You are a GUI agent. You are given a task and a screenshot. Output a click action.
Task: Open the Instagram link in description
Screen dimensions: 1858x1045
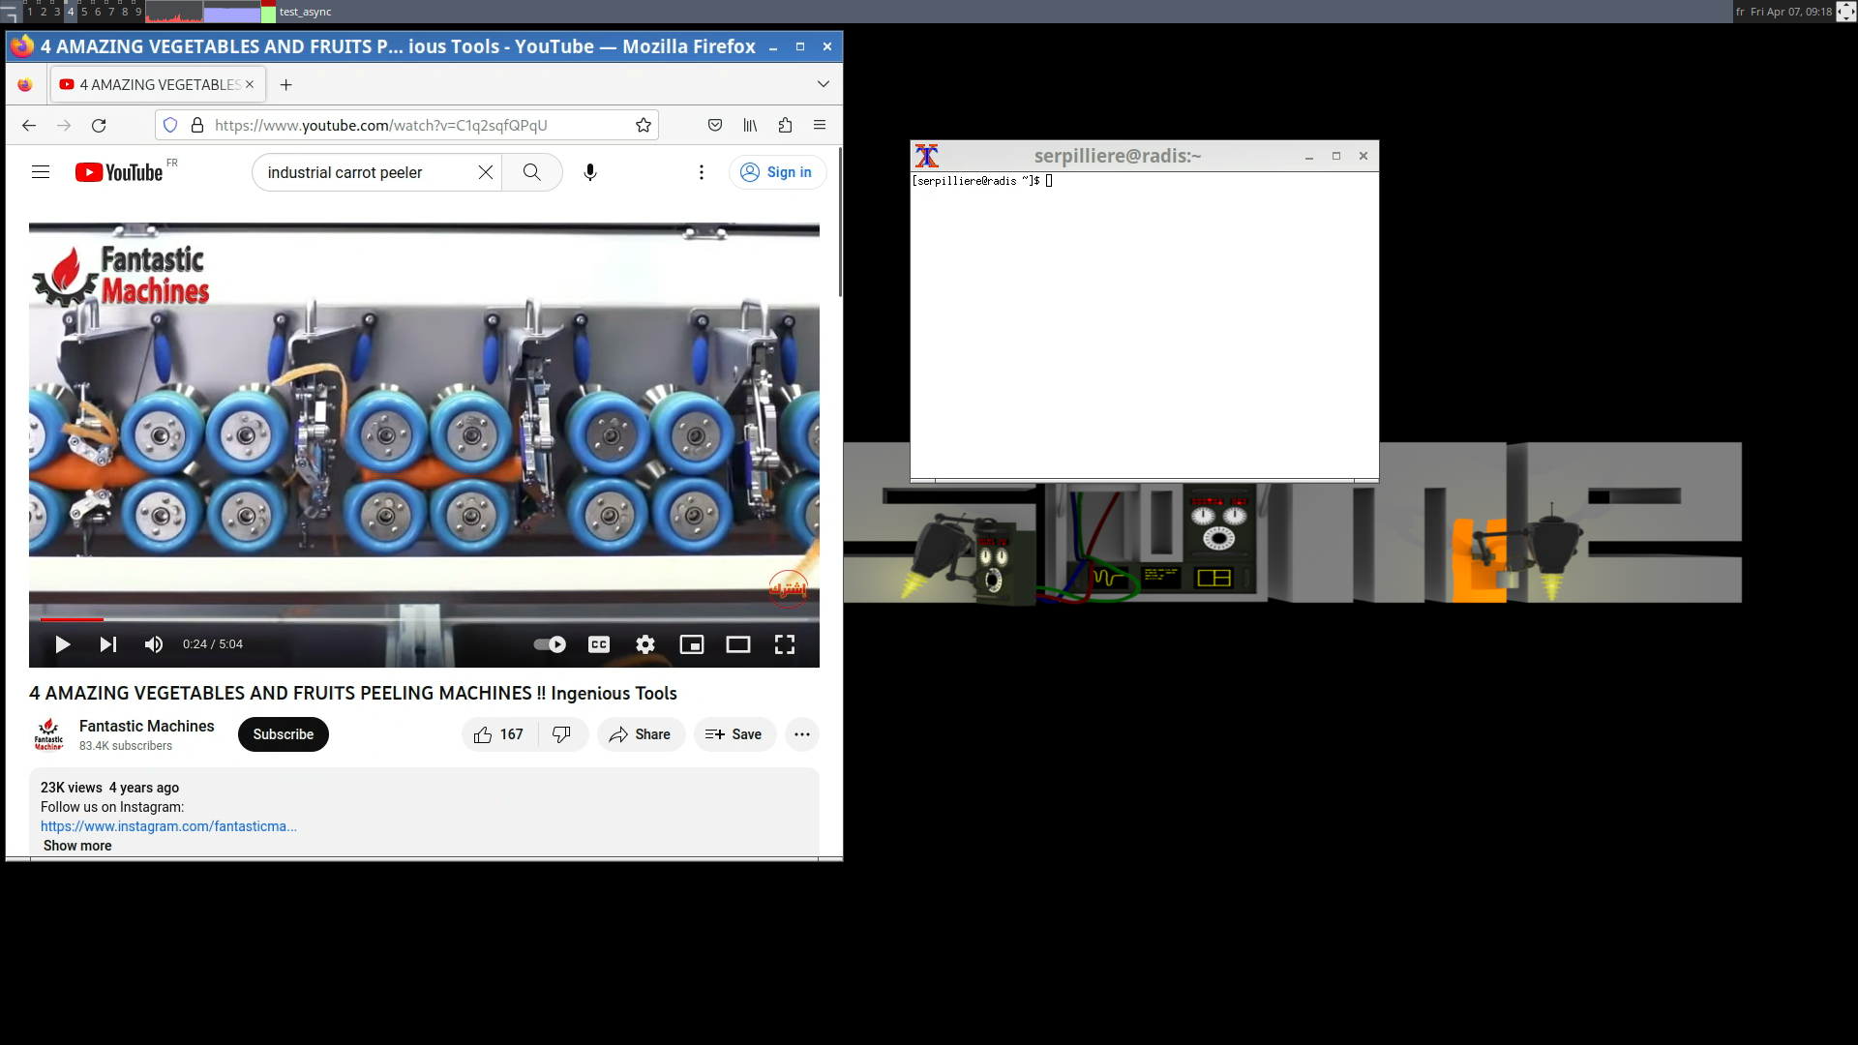pyautogui.click(x=168, y=826)
